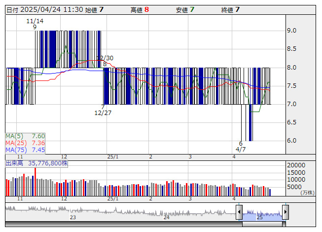Click the 高値 8 high price value
The height and width of the screenshot is (232, 322).
(x=140, y=10)
